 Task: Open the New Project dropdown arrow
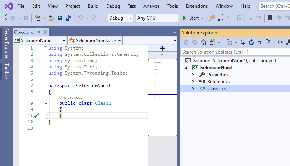tap(45, 18)
